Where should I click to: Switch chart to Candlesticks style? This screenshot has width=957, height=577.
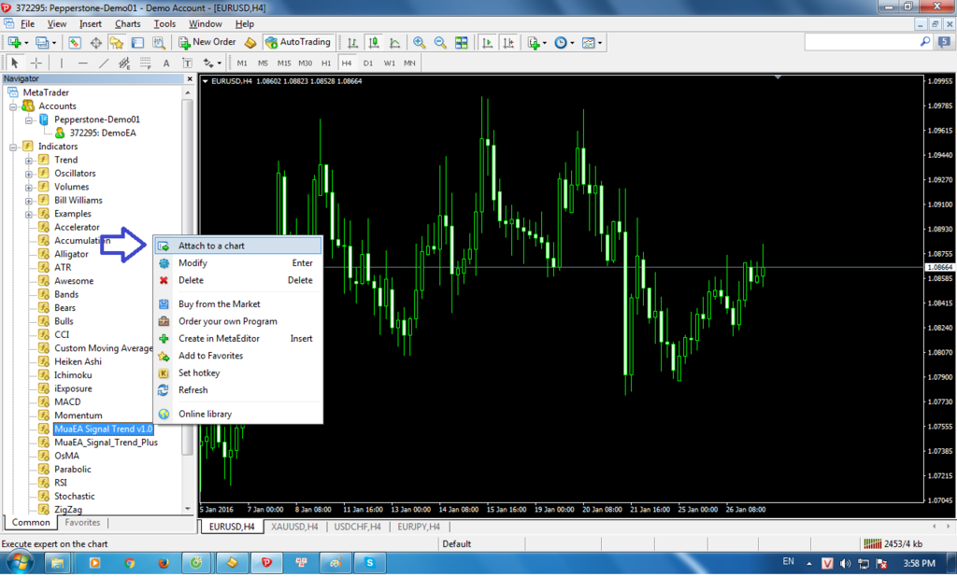tap(374, 42)
